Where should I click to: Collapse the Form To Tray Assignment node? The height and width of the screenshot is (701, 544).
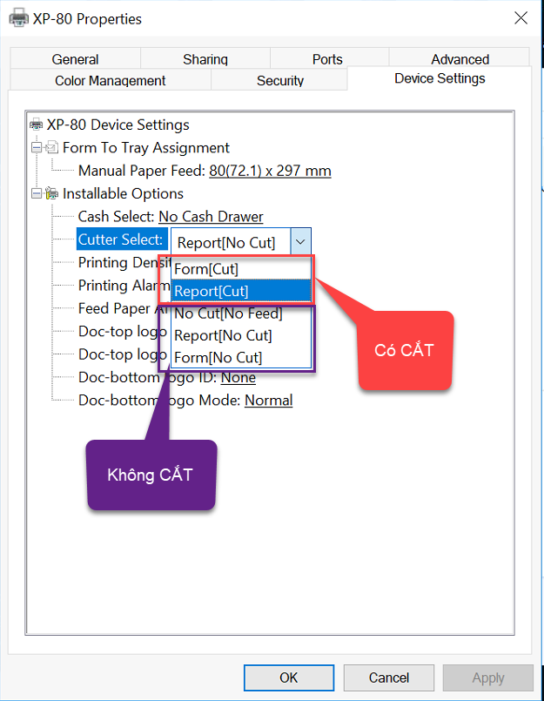(x=37, y=147)
